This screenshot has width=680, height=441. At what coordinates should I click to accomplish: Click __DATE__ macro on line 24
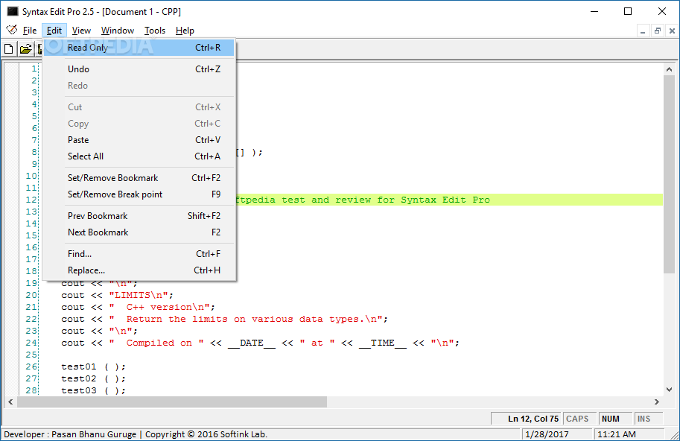[252, 343]
